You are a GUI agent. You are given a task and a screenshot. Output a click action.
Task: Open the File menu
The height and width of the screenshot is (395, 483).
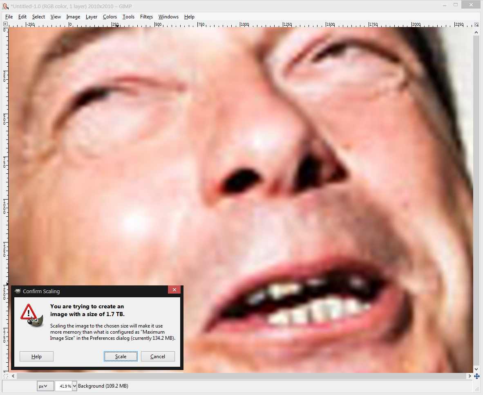[9, 17]
